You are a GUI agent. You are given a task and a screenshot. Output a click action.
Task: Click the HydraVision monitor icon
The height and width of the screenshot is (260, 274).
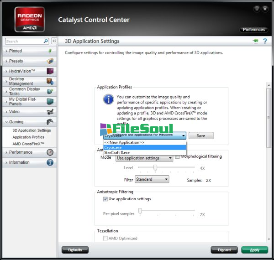point(50,71)
